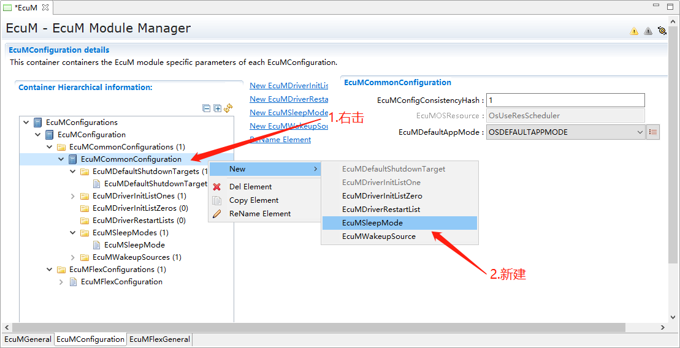Click the red list button beside EcuMDefaultAppMode
Viewport: 680px width, 348px height.
click(653, 132)
